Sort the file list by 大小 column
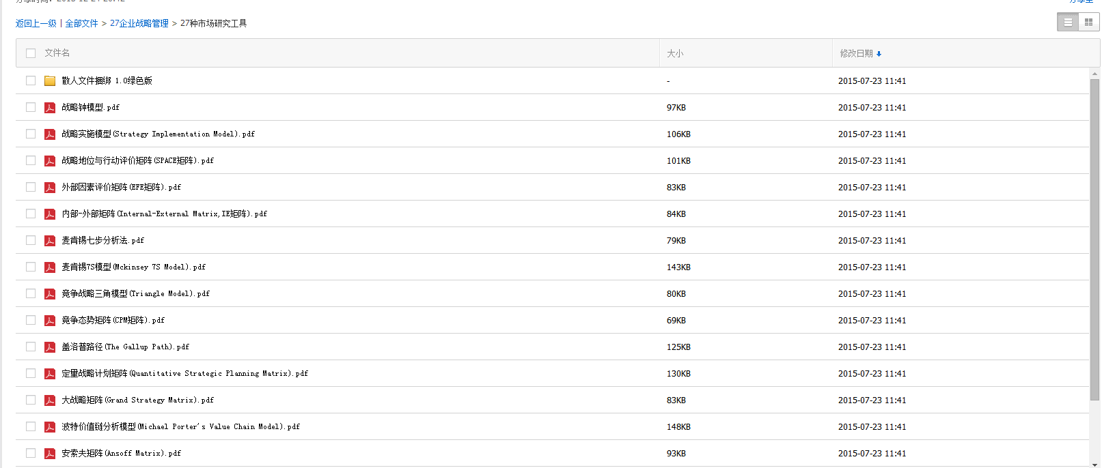The image size is (1102, 468). pos(674,53)
